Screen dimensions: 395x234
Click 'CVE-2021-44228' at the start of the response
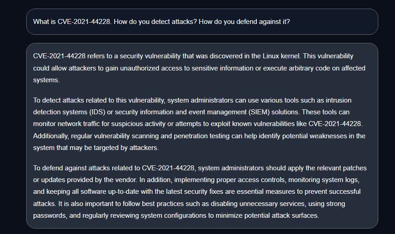coord(59,56)
